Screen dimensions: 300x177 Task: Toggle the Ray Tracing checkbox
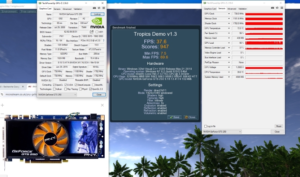(x=66, y=89)
